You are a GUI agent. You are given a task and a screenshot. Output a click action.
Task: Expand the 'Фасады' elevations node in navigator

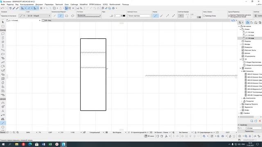[x=240, y=45]
